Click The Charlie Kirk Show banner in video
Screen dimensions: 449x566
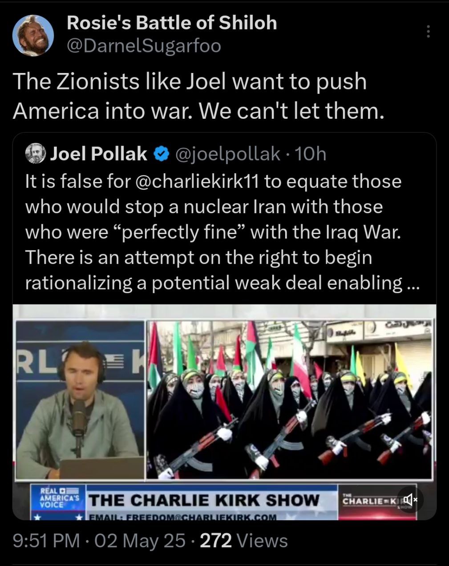coord(205,500)
